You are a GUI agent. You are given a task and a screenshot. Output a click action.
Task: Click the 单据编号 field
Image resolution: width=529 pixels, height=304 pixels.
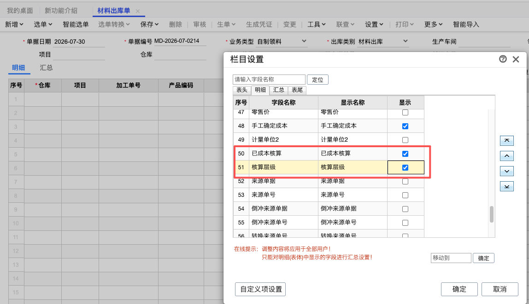tap(180, 41)
